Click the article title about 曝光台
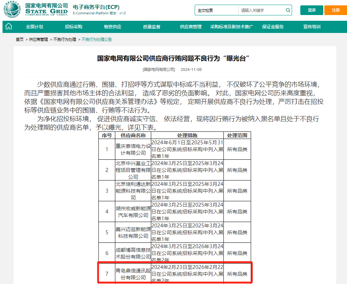This screenshot has height=284, width=347. coord(173,58)
